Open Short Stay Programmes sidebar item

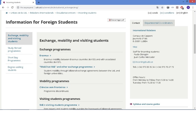pos(15,59)
